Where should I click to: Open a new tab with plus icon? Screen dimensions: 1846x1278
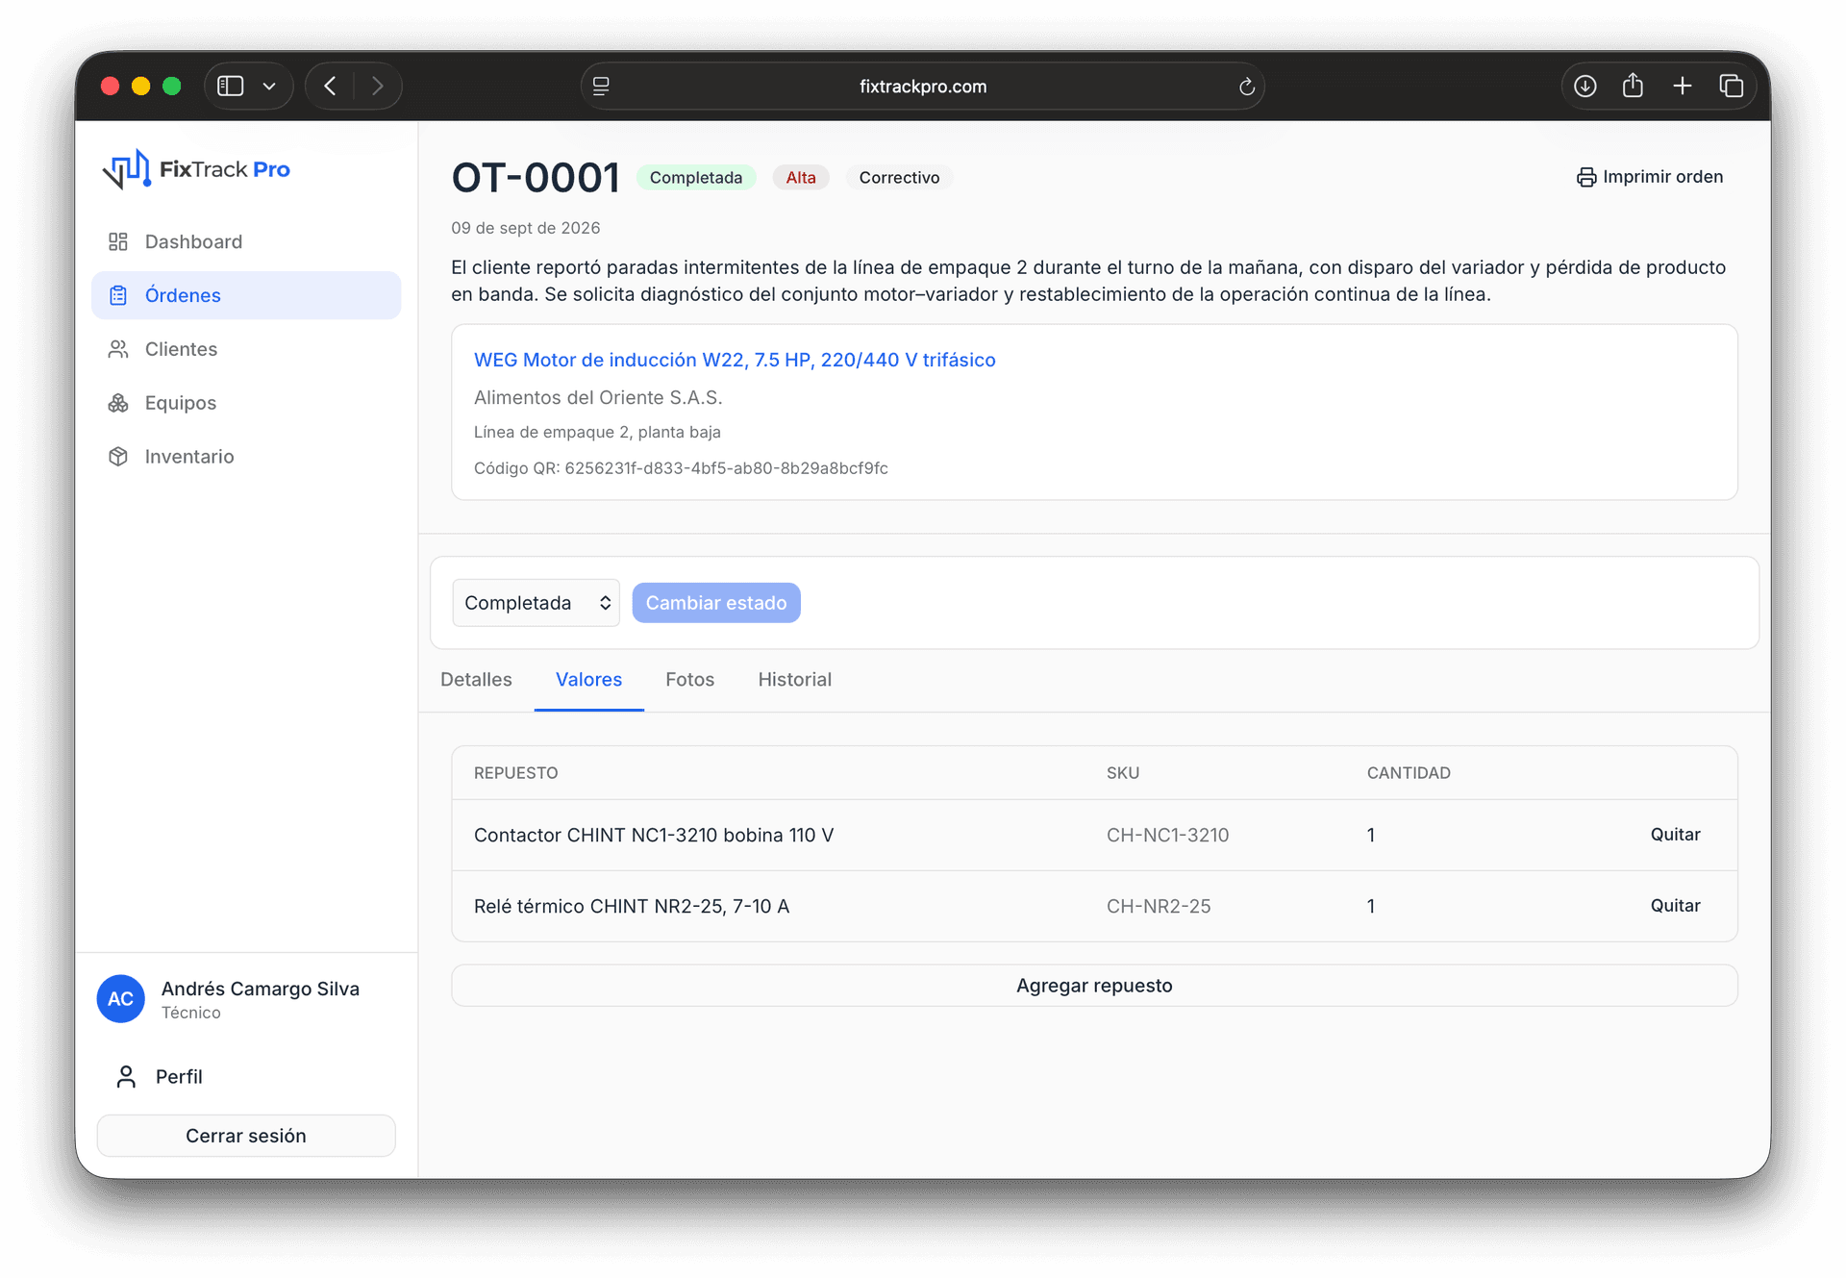1683,87
